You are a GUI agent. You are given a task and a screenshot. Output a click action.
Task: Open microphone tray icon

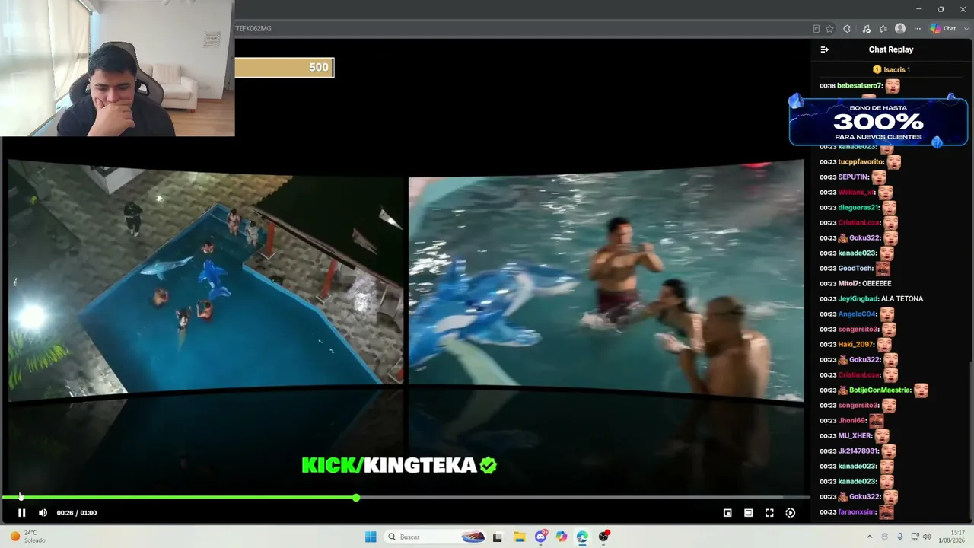pos(900,537)
